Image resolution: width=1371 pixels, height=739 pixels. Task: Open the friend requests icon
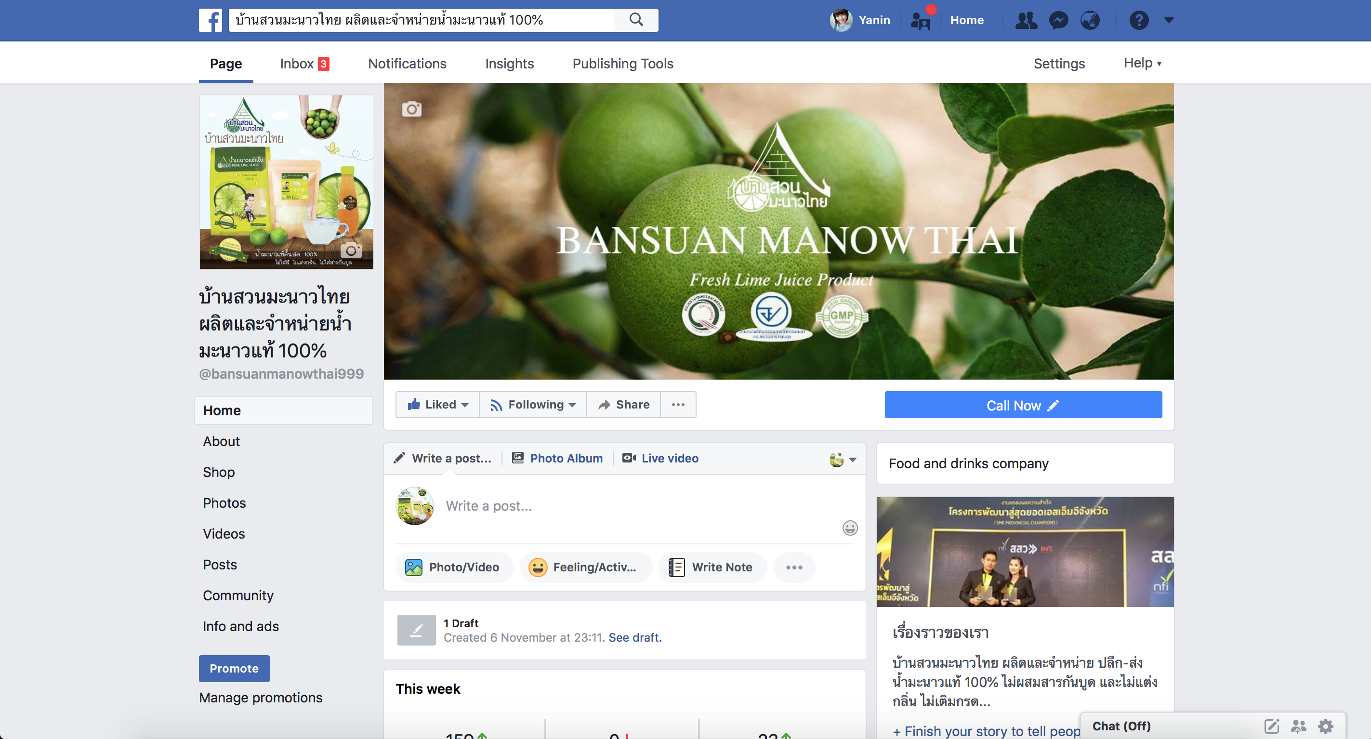(x=1026, y=20)
